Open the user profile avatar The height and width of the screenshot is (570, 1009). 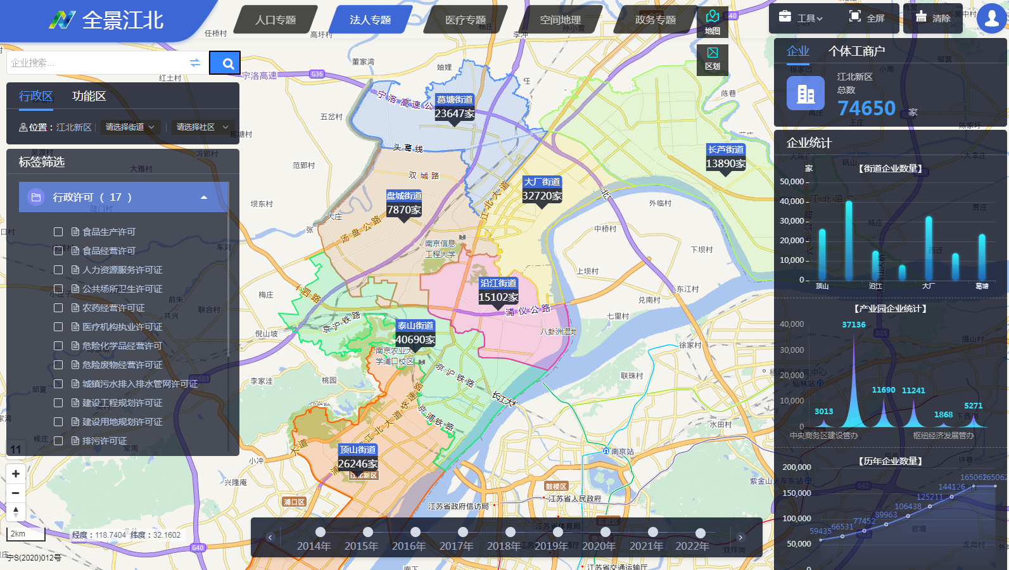(992, 18)
